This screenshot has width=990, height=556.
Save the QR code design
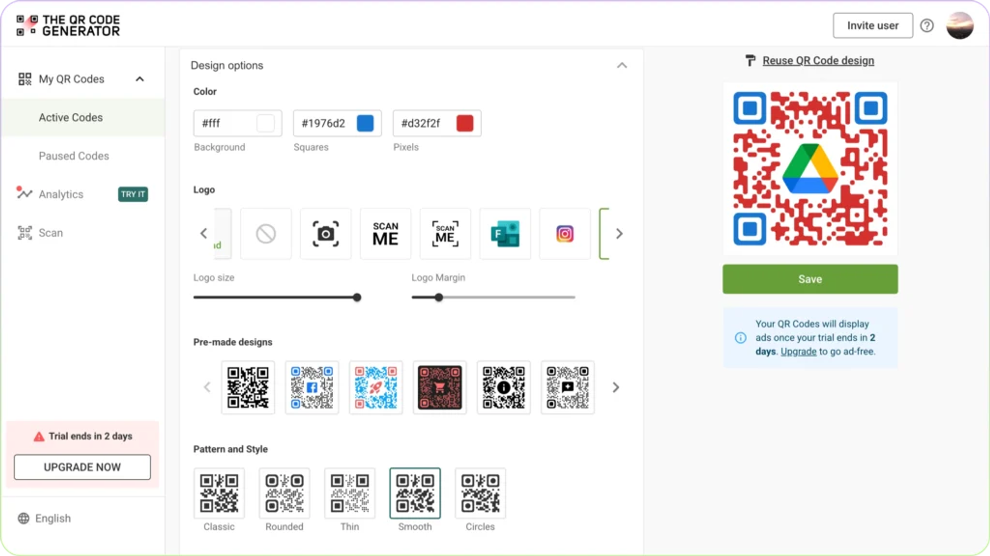pos(810,279)
